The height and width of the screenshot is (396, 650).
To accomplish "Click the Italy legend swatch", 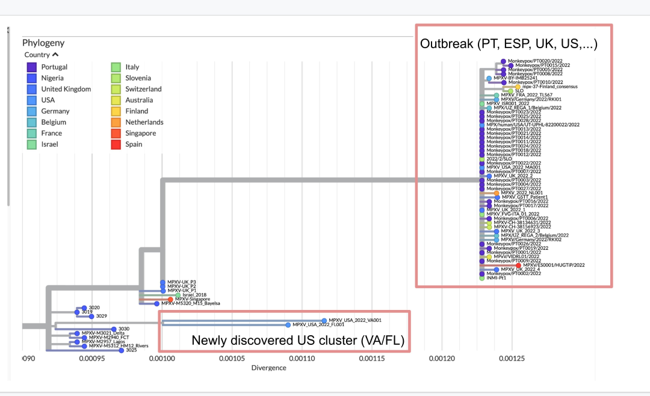I will pyautogui.click(x=116, y=67).
